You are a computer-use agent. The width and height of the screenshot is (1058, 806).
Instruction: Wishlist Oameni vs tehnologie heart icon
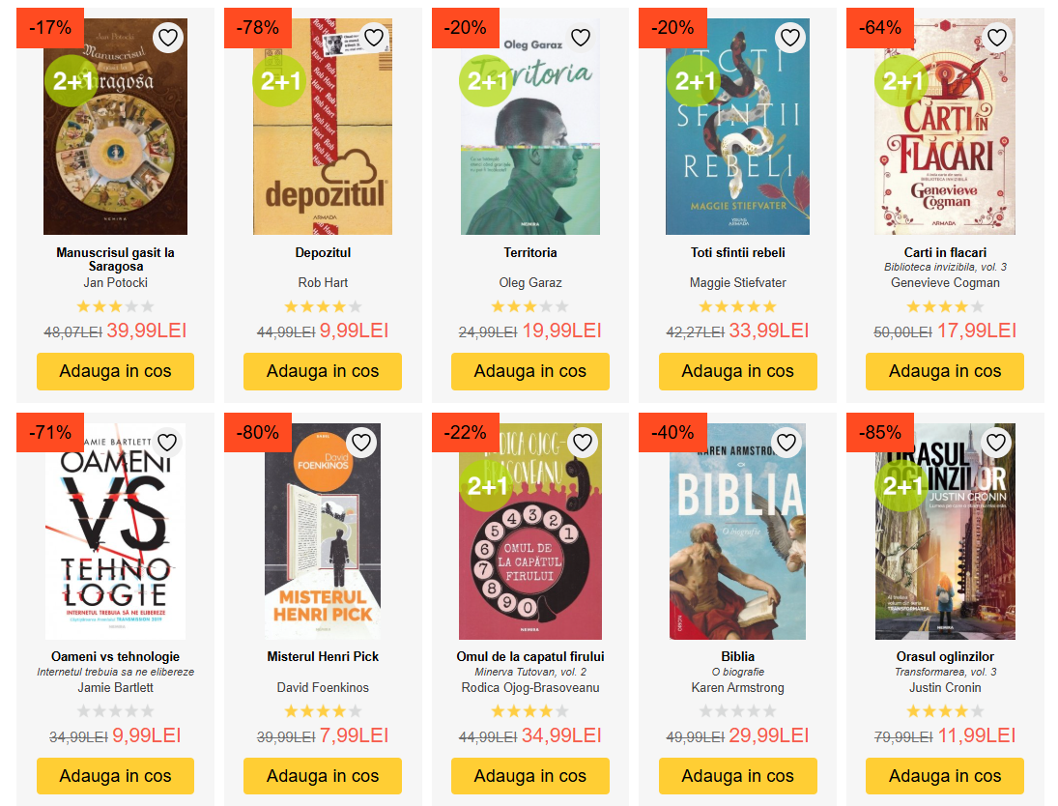(167, 443)
